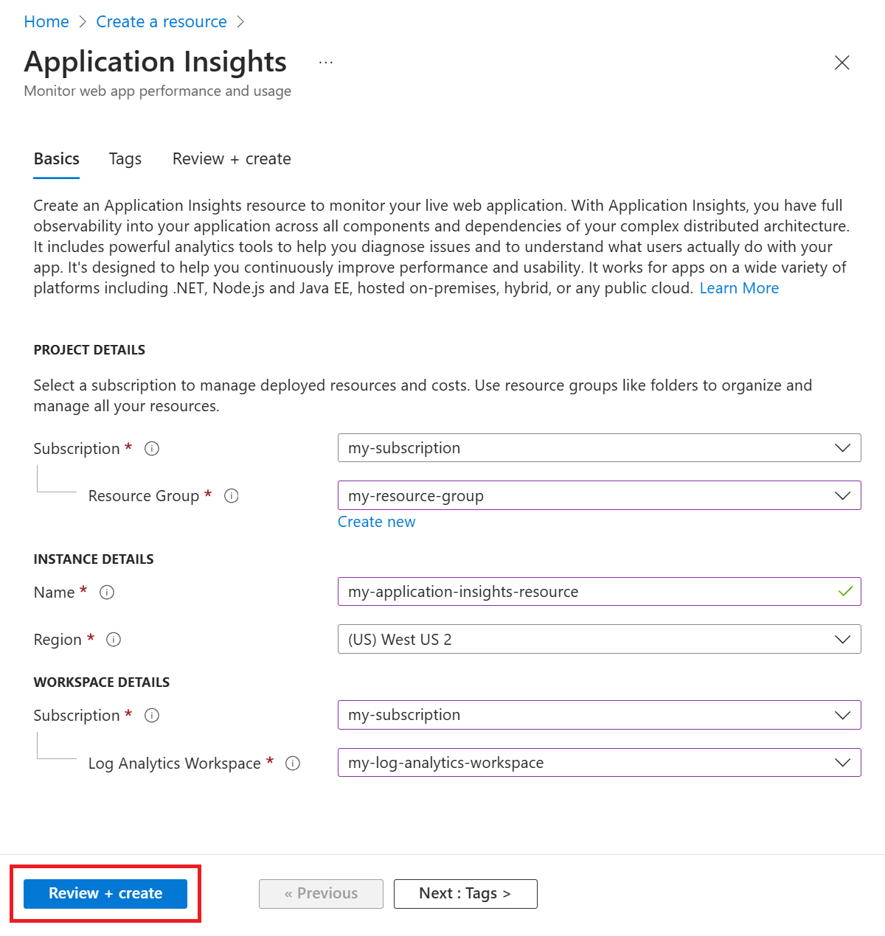Image resolution: width=885 pixels, height=936 pixels.
Task: Open the Review + create tab
Action: pos(232,159)
